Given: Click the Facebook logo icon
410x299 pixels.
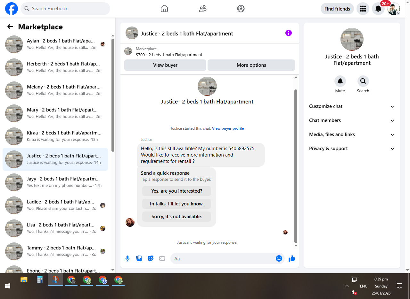Looking at the screenshot, I should pos(12,9).
